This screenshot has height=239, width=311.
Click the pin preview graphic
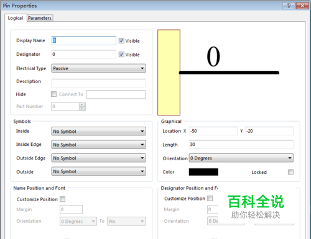point(218,73)
